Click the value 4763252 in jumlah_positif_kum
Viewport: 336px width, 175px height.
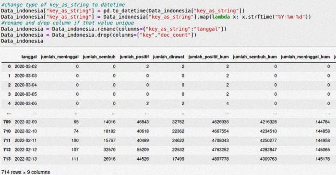tap(220, 150)
